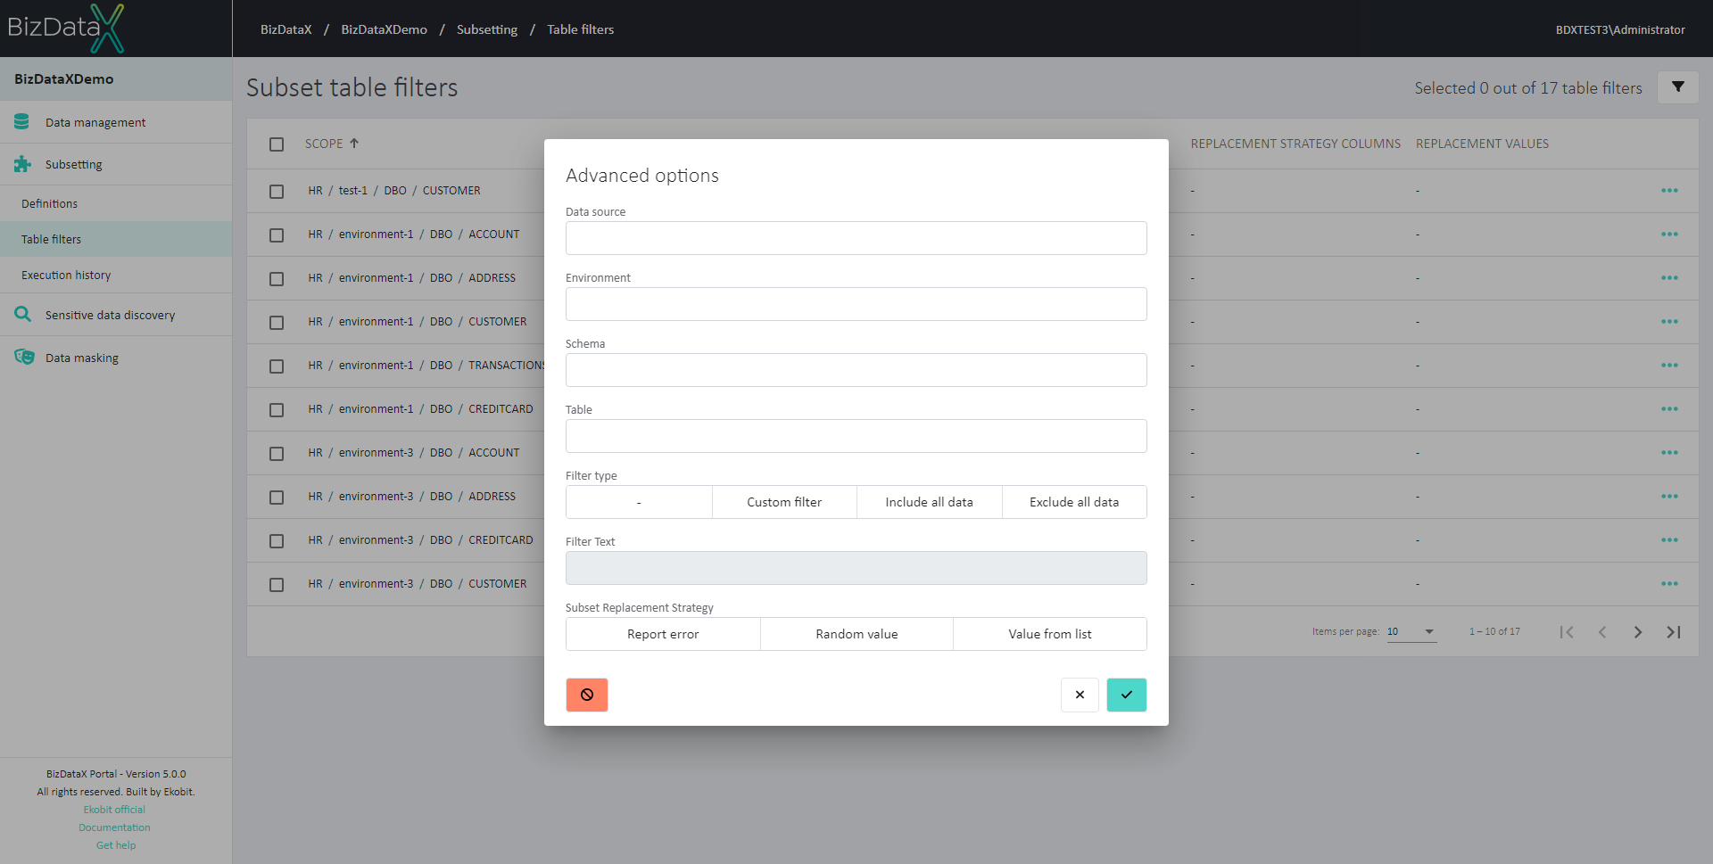The image size is (1713, 864).
Task: Focus the Data source input field
Action: 856,238
